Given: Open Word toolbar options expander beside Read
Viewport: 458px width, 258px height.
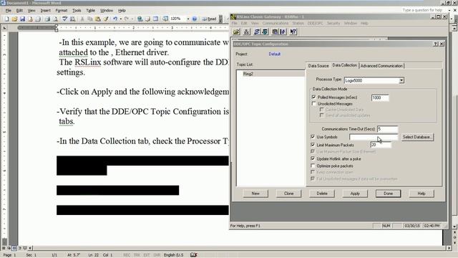Looking at the screenshot, I should (x=220, y=19).
